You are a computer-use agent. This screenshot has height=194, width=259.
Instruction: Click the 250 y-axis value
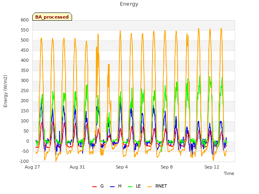[x=25, y=91]
